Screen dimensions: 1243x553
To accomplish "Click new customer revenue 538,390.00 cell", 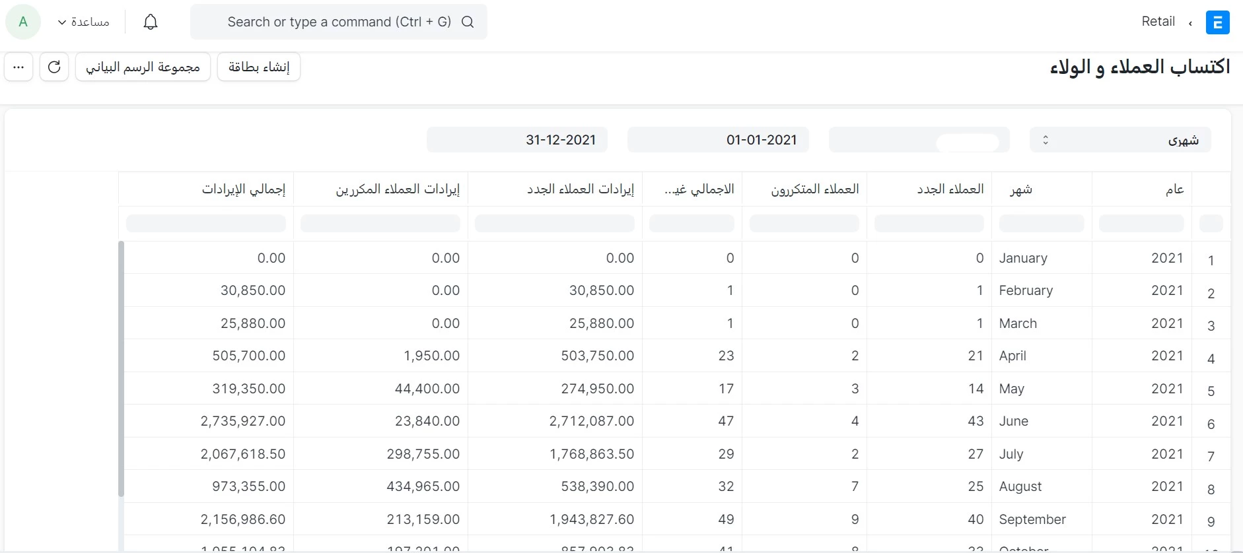I will (x=555, y=486).
